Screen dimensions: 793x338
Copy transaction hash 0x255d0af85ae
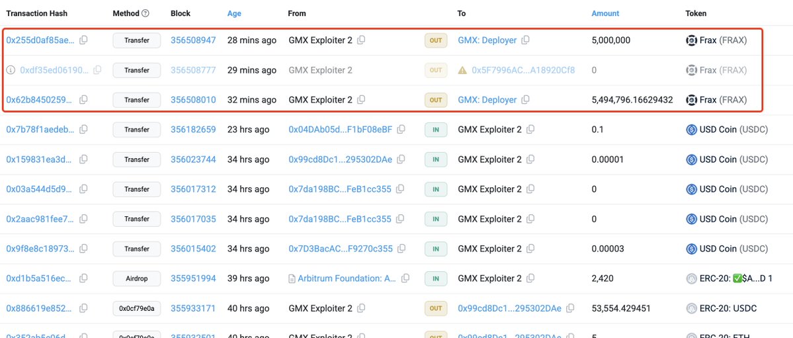[x=83, y=40]
